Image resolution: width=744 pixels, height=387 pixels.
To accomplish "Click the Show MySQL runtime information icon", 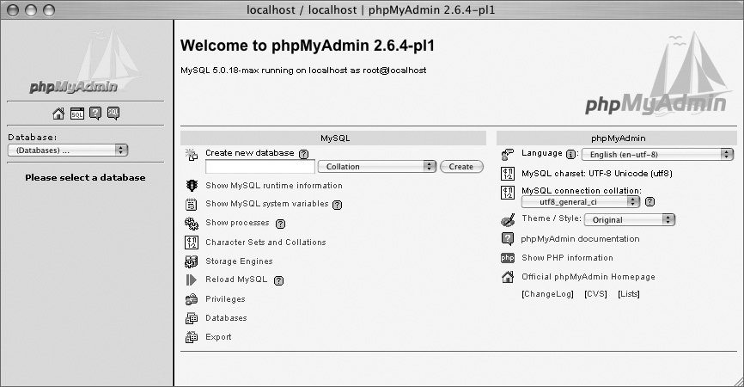I will coord(192,186).
